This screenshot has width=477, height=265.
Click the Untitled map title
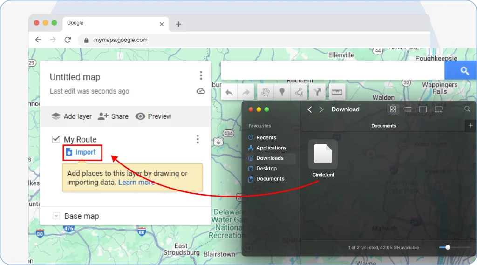pos(75,77)
